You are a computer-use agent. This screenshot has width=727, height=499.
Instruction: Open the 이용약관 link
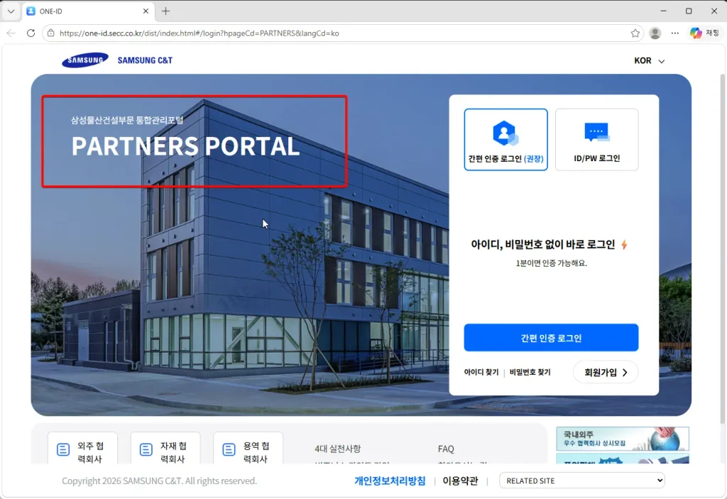[460, 481]
